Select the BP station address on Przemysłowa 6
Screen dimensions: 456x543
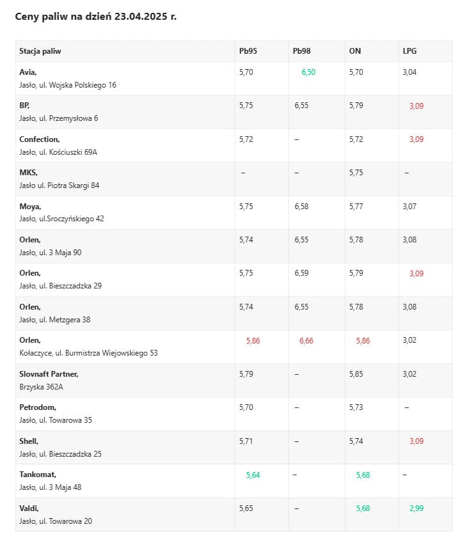[59, 118]
